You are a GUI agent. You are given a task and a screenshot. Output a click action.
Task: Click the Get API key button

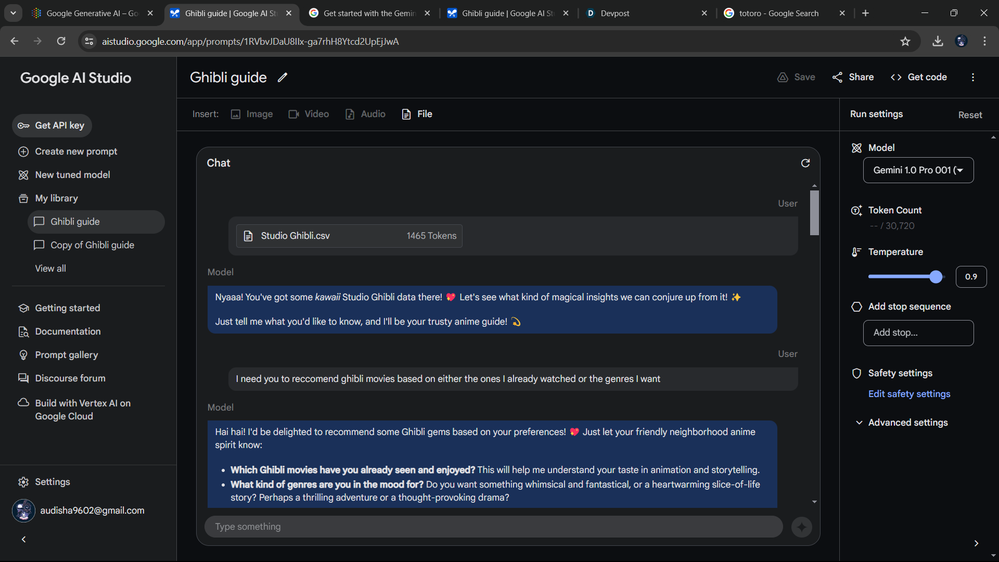pyautogui.click(x=52, y=125)
